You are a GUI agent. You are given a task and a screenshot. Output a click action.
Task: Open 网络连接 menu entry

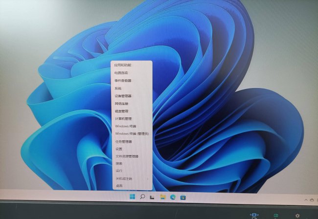pos(132,104)
